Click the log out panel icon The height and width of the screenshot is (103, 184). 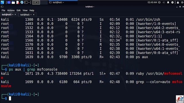182,3
